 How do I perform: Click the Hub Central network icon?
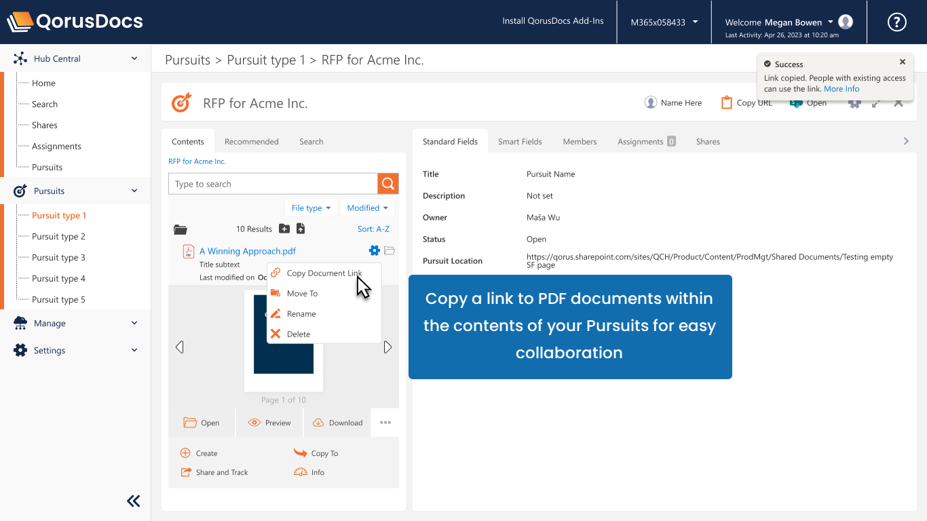[x=20, y=58]
